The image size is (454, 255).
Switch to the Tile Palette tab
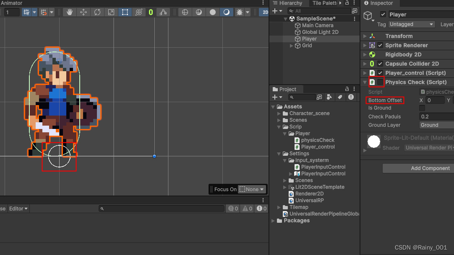[x=325, y=3]
